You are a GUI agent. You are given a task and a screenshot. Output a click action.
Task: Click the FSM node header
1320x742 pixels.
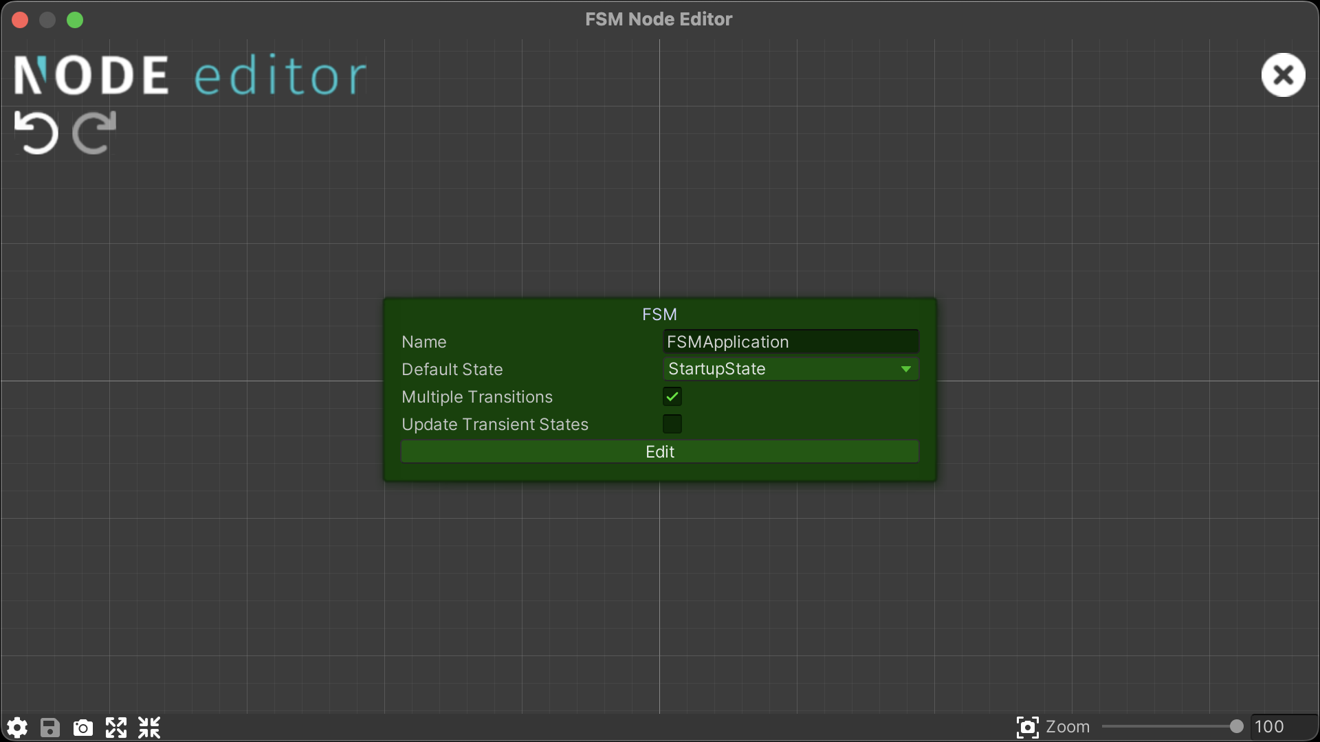659,314
